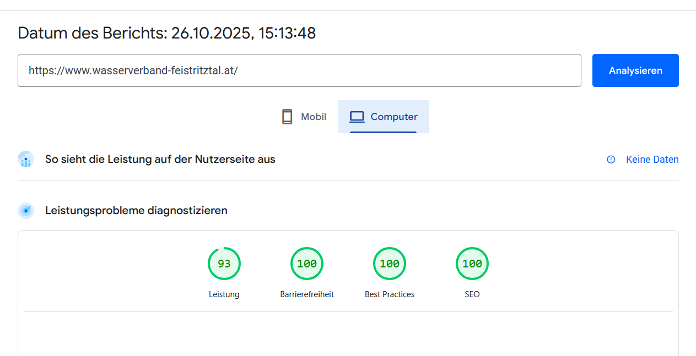The height and width of the screenshot is (356, 696).
Task: Jump to the Best Practices score circle
Action: [389, 264]
